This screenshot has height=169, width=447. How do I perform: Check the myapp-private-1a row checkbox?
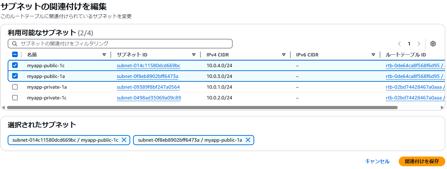(x=15, y=87)
